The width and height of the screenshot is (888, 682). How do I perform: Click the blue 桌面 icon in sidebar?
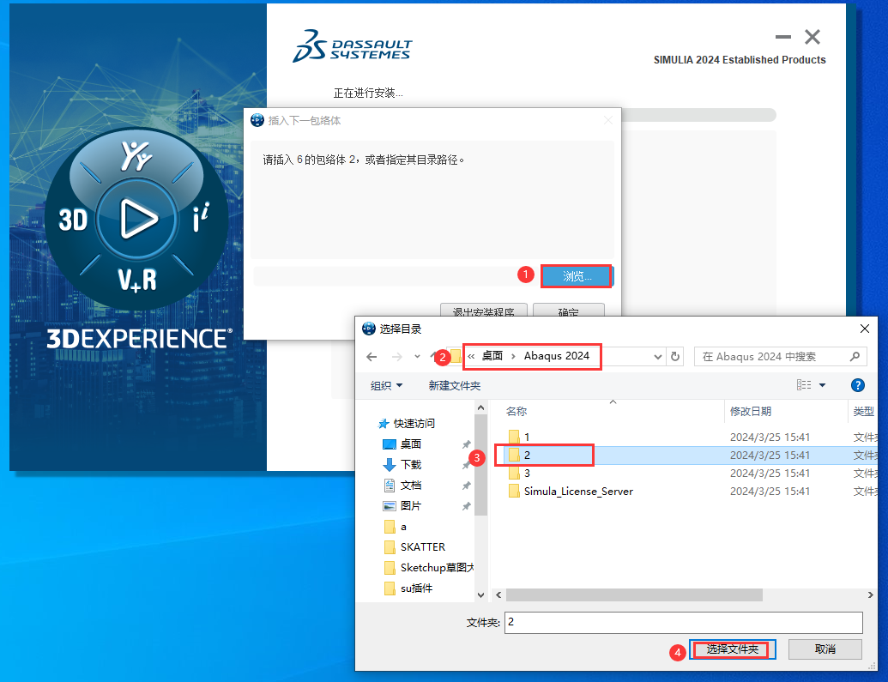(x=390, y=444)
